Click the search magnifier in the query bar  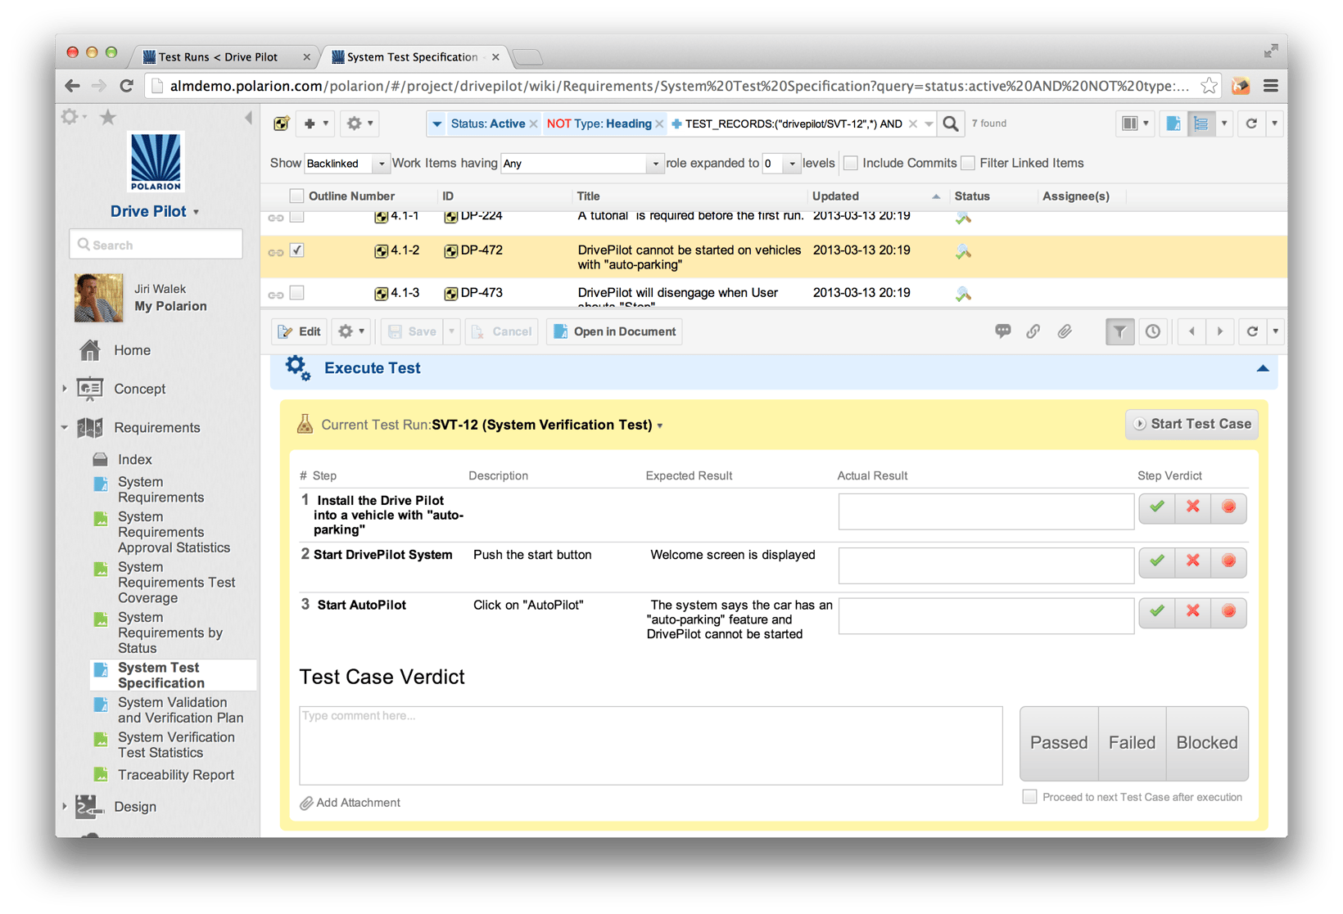[950, 124]
